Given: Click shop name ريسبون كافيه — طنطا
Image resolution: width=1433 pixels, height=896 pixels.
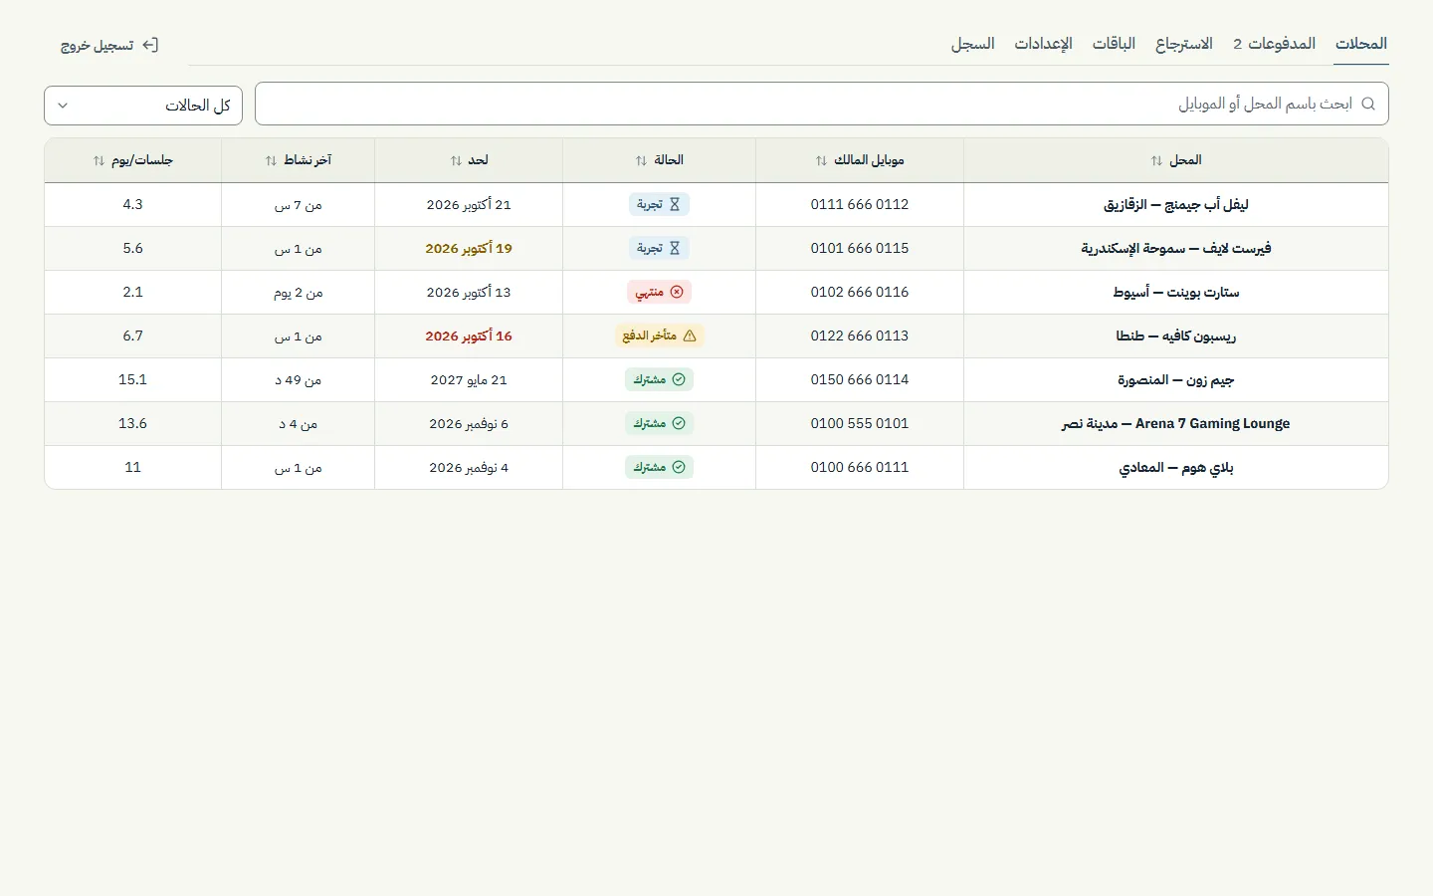Looking at the screenshot, I should (x=1176, y=336).
